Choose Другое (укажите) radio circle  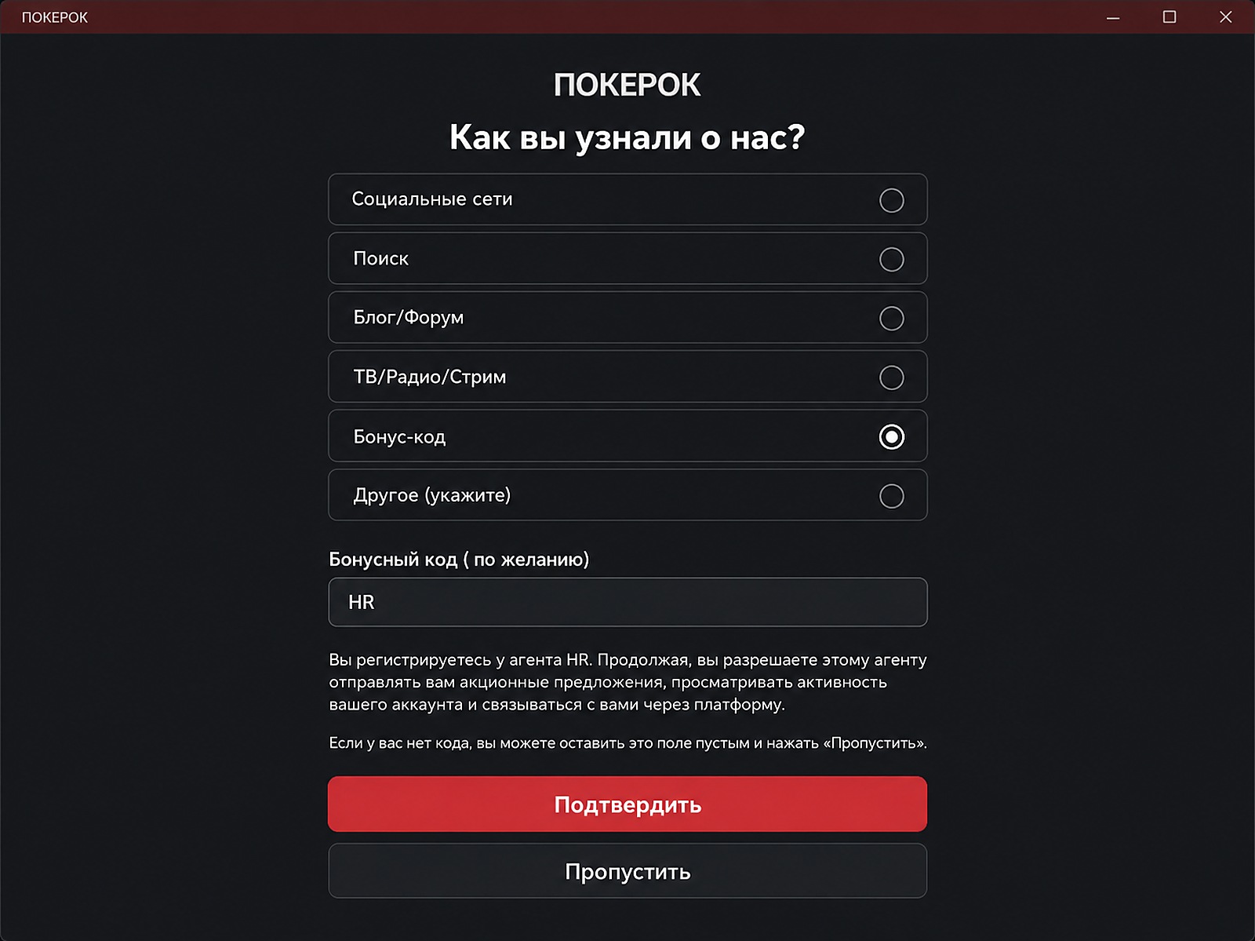891,496
